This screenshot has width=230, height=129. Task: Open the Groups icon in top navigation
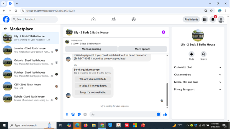click(x=134, y=19)
